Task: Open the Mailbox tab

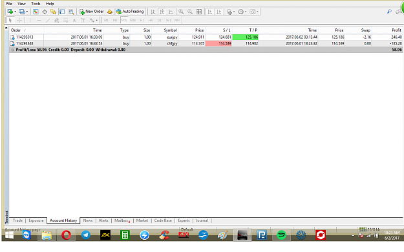Action: (x=122, y=220)
